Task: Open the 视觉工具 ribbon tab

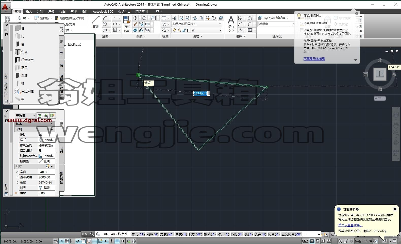Action: 124,11
